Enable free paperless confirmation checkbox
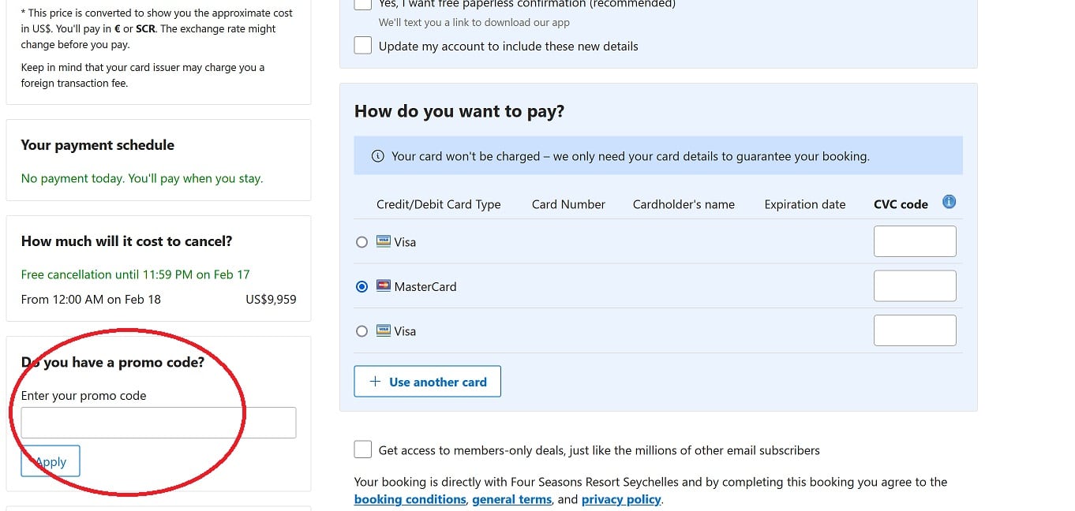This screenshot has width=1075, height=511. click(362, 4)
